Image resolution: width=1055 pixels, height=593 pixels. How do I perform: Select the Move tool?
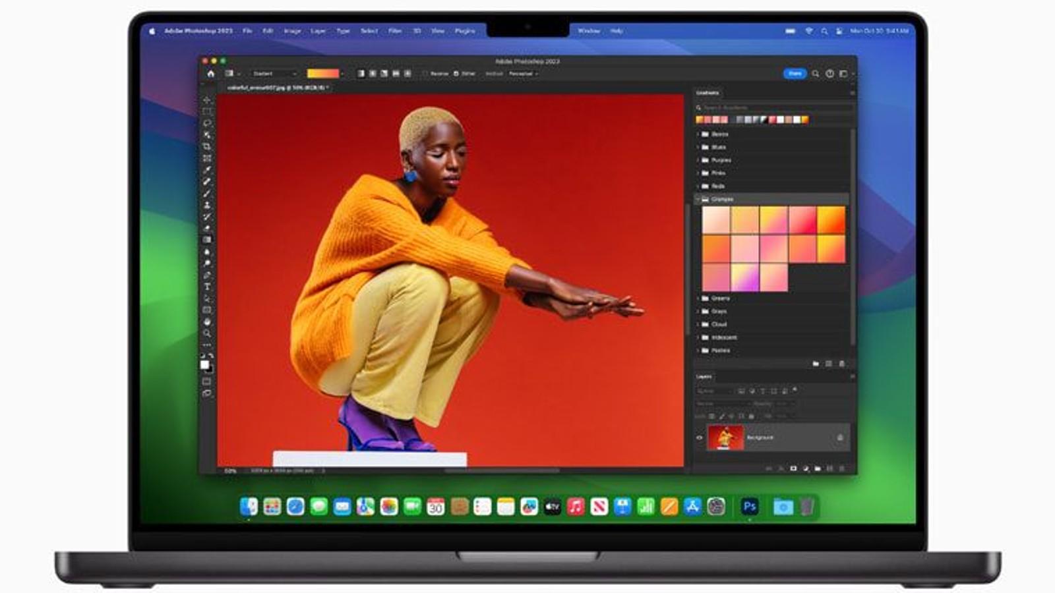coord(207,100)
